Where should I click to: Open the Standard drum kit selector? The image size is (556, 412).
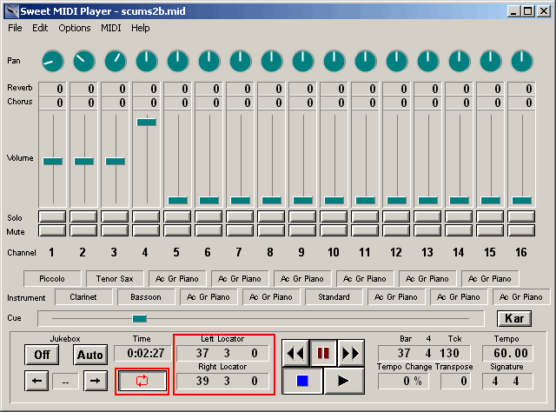pyautogui.click(x=334, y=297)
